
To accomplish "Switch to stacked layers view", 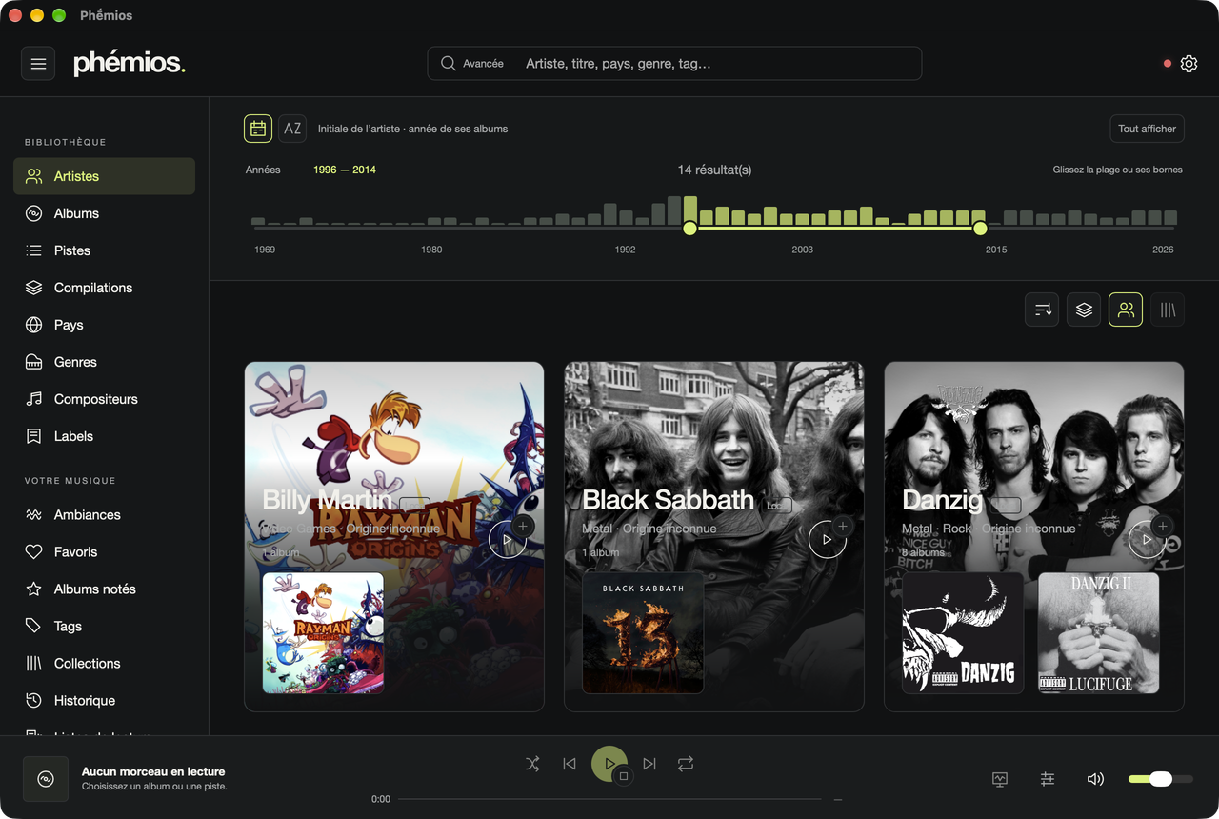I will 1084,310.
